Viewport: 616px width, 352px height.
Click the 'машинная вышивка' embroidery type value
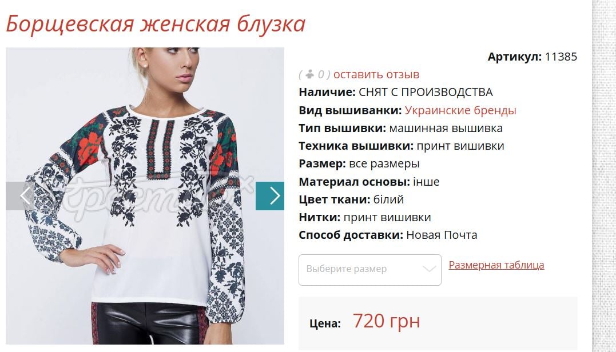coord(446,128)
